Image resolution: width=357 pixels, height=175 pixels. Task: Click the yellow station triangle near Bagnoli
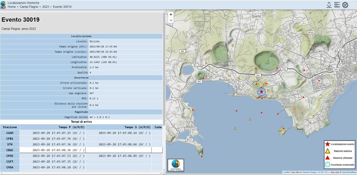294,109
